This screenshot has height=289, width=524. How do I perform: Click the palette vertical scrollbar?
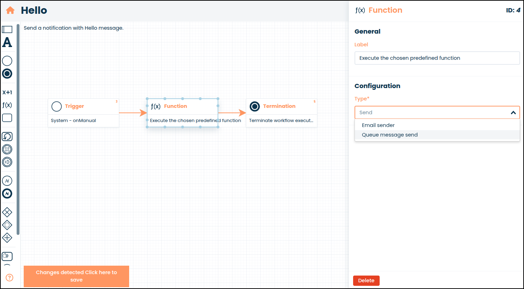18,129
